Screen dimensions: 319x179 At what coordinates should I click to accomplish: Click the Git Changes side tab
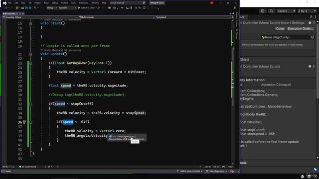(x=237, y=34)
